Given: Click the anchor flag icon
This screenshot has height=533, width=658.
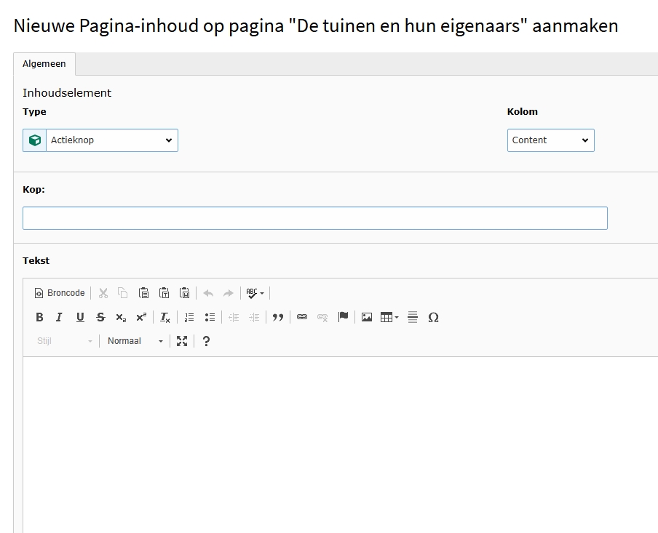Looking at the screenshot, I should 343,317.
